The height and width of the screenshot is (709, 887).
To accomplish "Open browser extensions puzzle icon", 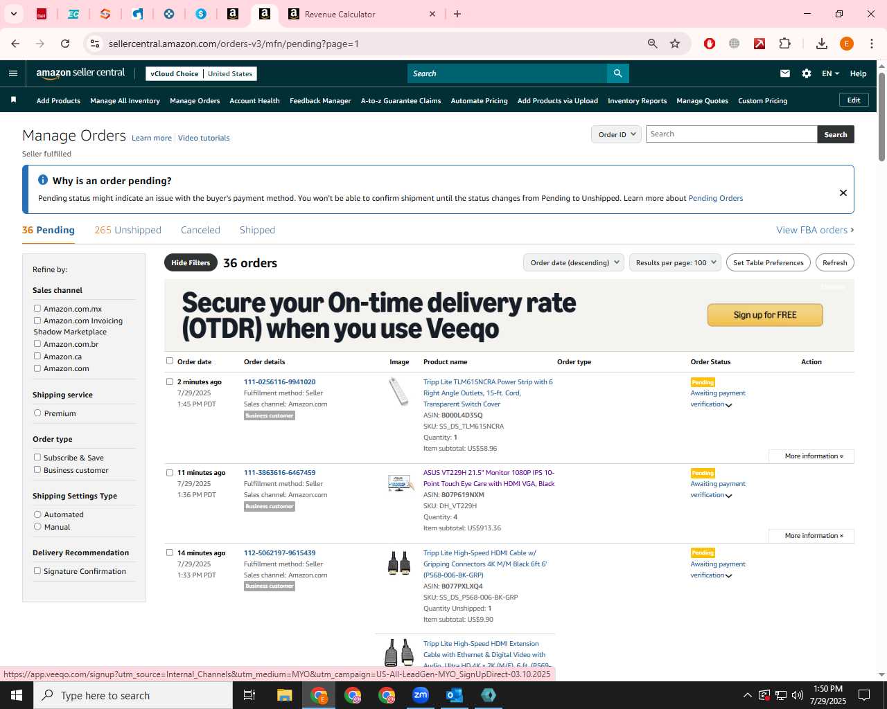I will 784,44.
